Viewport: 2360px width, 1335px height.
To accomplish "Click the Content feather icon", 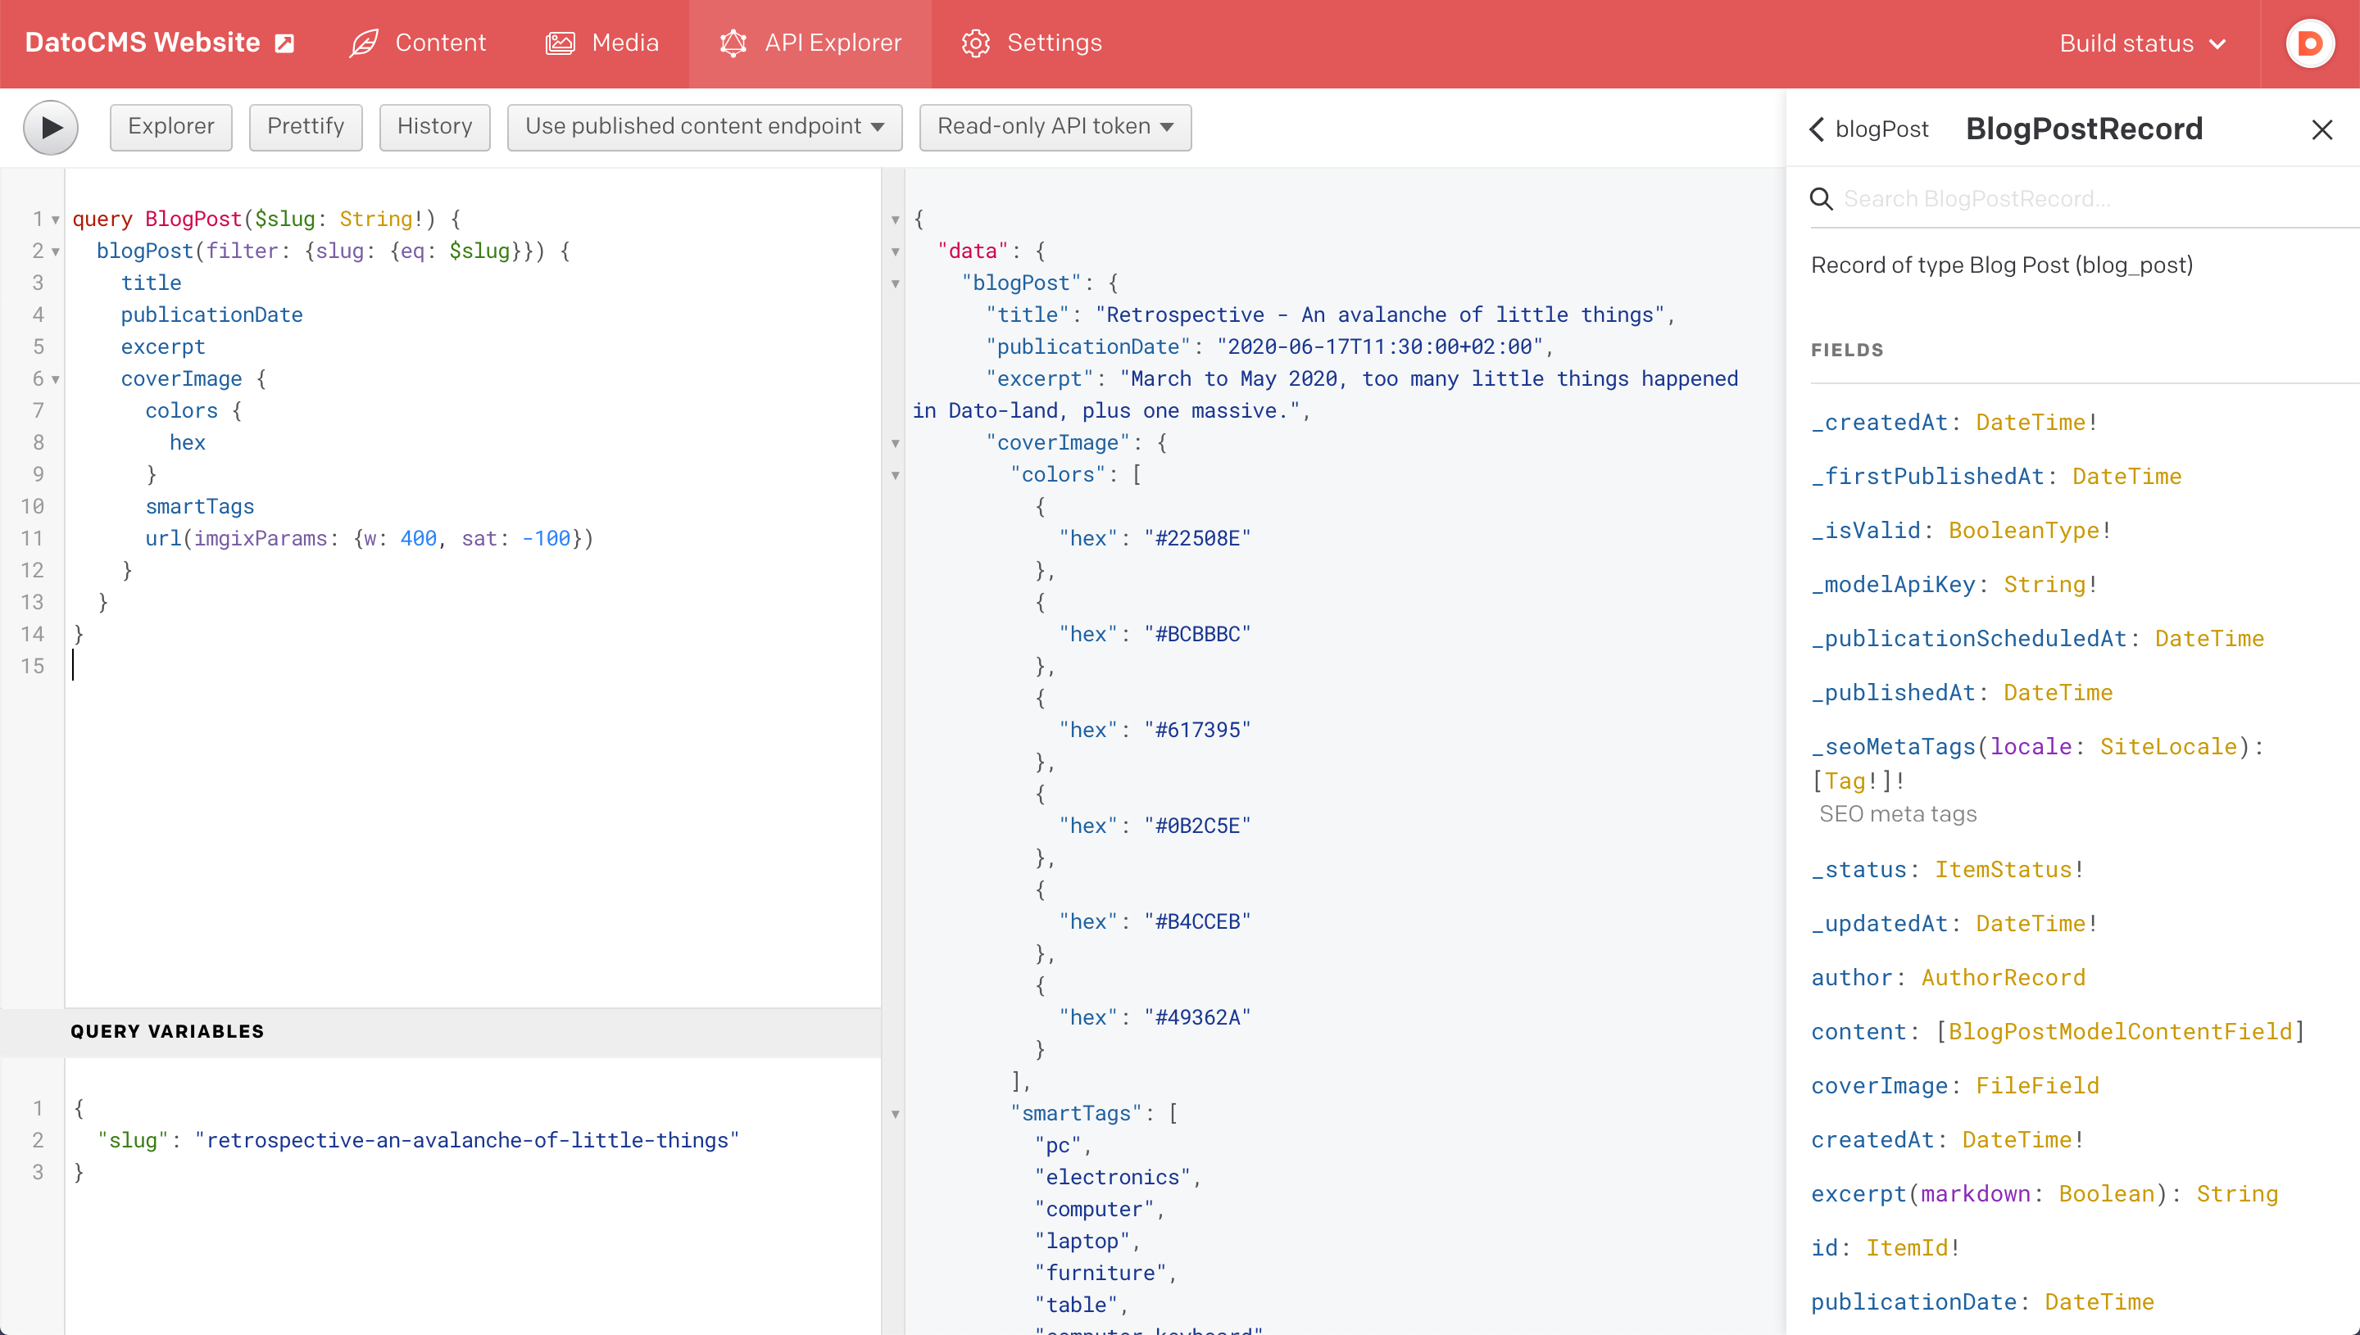I will coord(364,43).
